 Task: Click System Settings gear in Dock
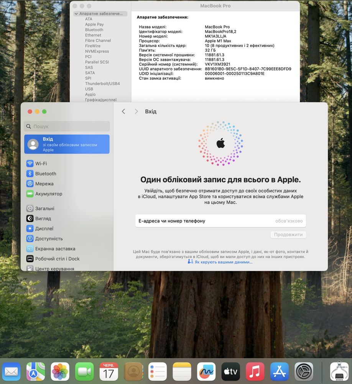coord(304,371)
